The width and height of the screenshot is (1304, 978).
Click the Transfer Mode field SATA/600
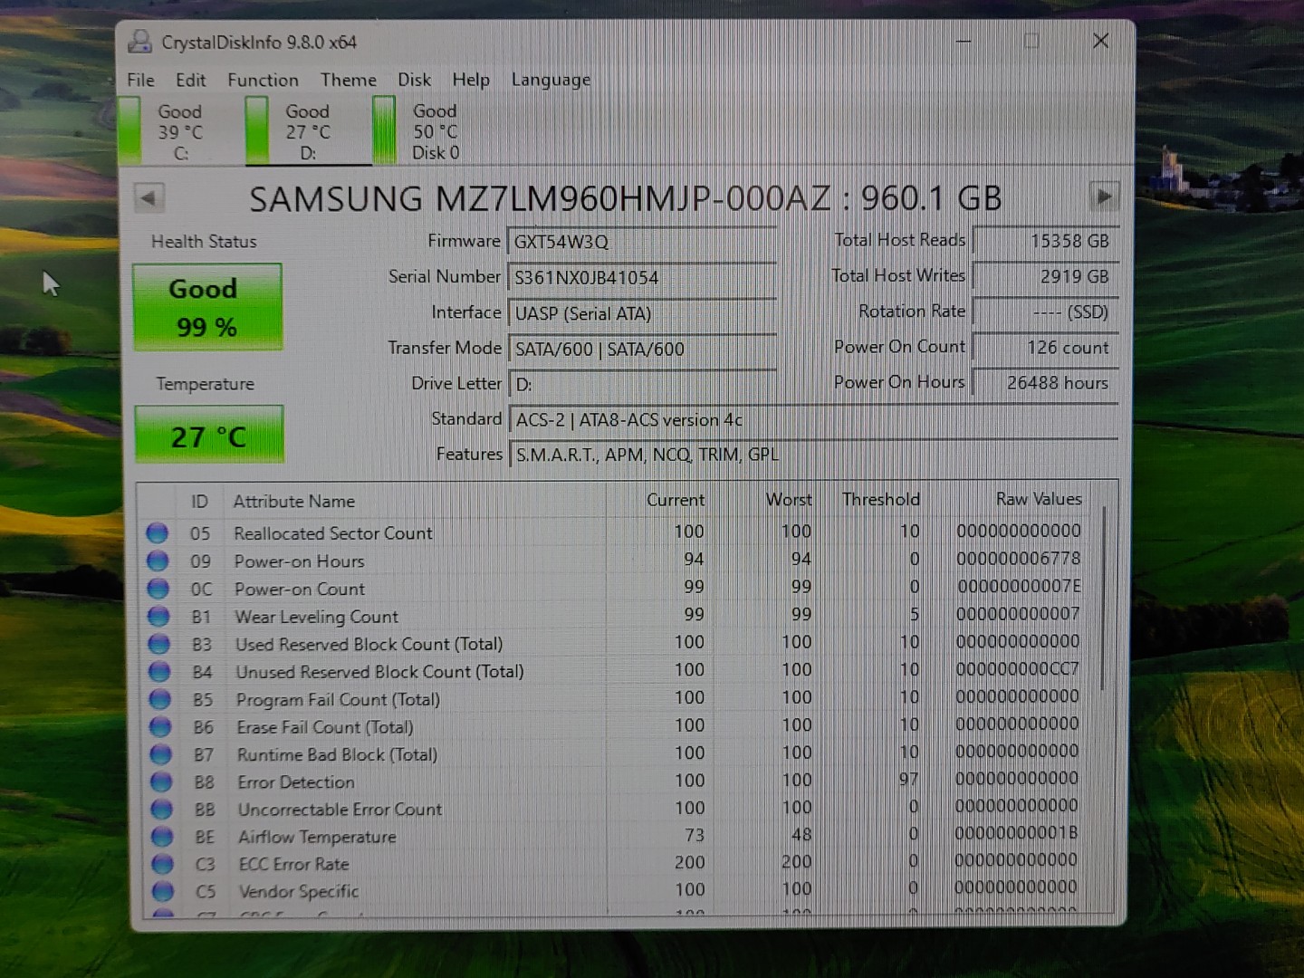click(x=641, y=349)
